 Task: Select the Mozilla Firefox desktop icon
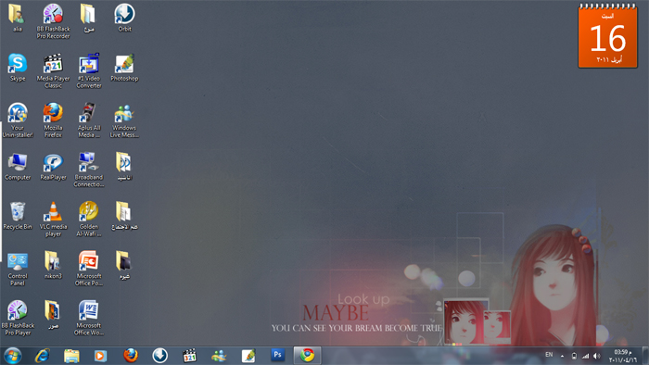click(x=53, y=120)
